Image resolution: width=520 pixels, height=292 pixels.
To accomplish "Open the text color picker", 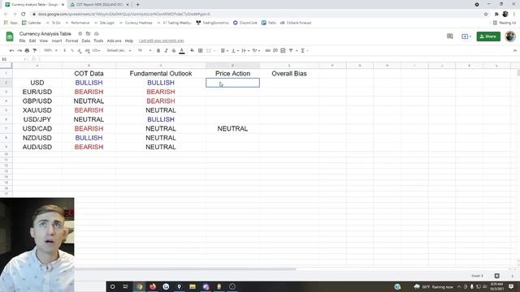I will pos(182,50).
